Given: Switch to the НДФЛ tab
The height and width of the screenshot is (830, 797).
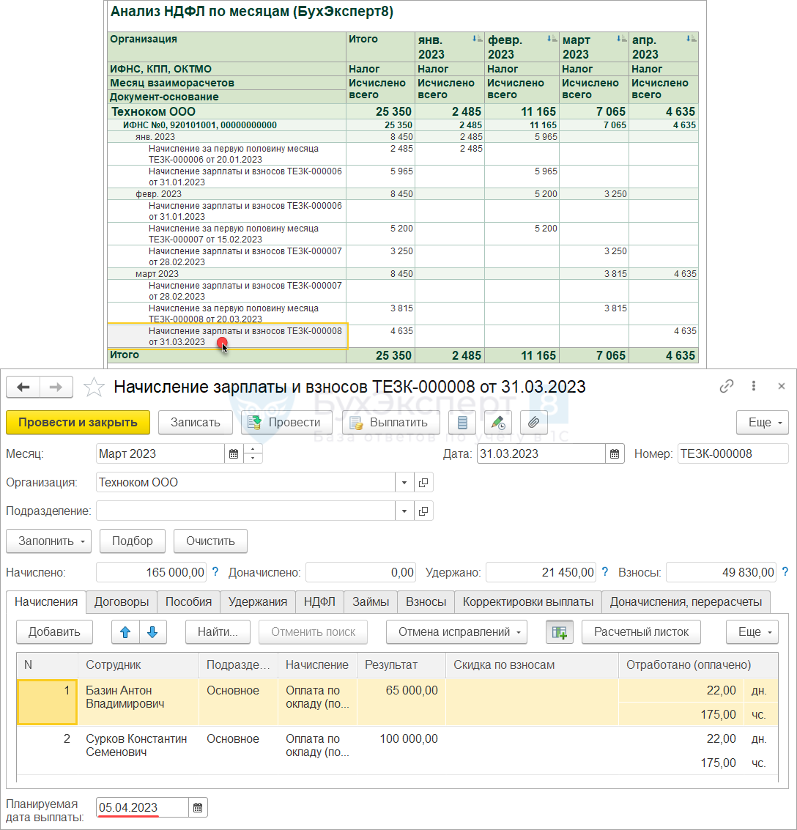Looking at the screenshot, I should [319, 601].
